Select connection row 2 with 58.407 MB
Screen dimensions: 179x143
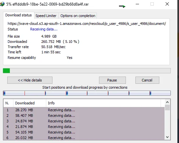pyautogui.click(x=84, y=116)
